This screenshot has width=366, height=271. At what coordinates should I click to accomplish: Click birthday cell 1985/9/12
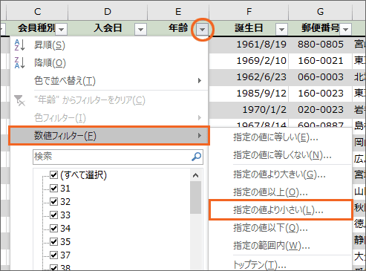[x=249, y=94]
